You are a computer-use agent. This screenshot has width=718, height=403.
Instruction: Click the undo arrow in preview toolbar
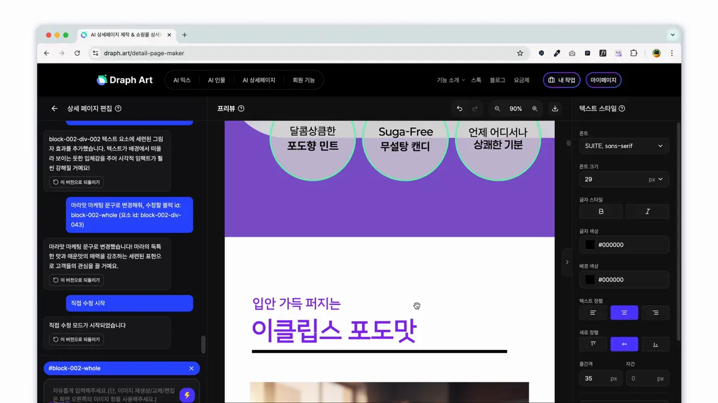pyautogui.click(x=459, y=109)
